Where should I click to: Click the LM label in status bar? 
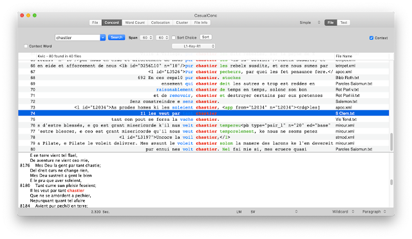click(x=239, y=212)
